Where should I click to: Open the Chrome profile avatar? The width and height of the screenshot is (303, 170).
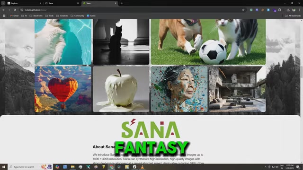click(x=294, y=10)
